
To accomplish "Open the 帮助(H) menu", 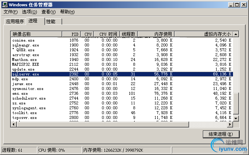I will tap(67, 12).
